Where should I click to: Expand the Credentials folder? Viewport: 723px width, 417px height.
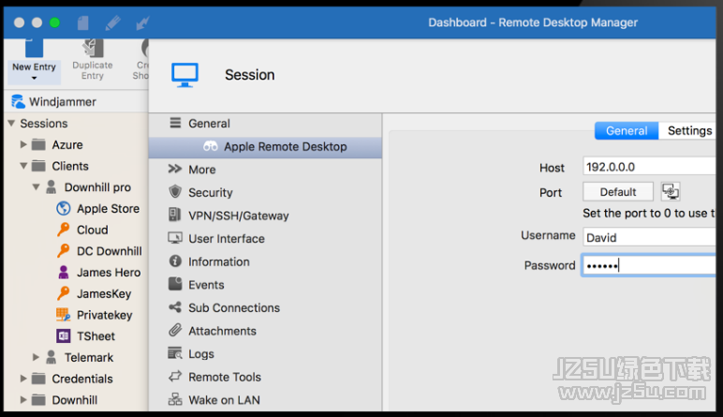(23, 379)
